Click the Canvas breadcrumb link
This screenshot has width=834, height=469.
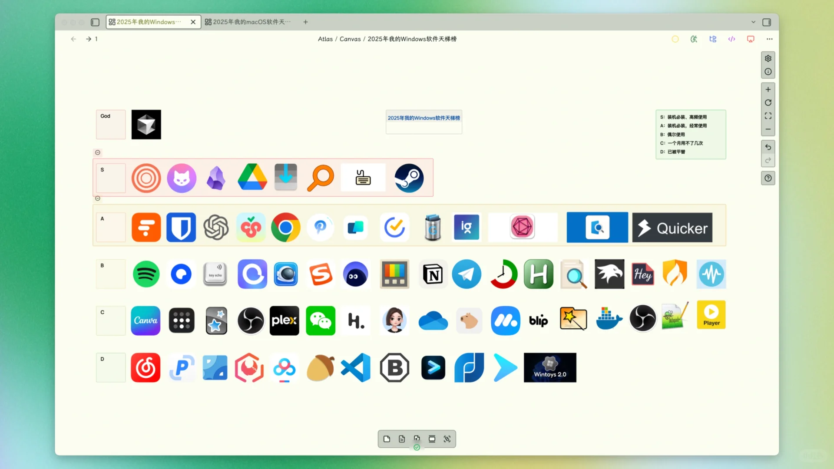point(350,39)
